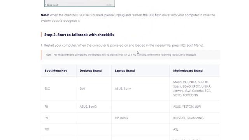
Task: Open the screenshot thumbnail showing '1 device found'
Action: (79, 3)
